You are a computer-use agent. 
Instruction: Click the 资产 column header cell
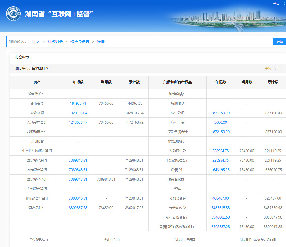coord(37,82)
